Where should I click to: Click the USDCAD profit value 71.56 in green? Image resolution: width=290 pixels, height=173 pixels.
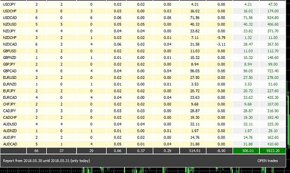[248, 18]
